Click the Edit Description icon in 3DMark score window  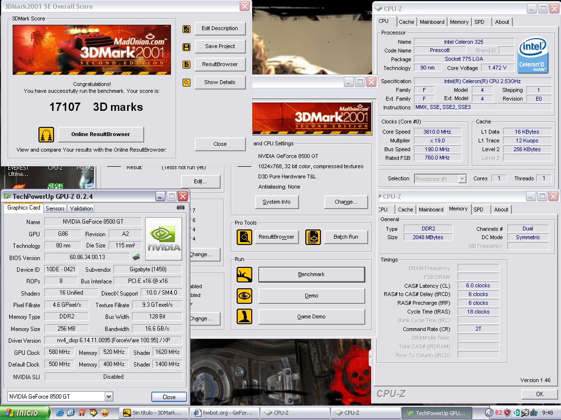(x=187, y=29)
